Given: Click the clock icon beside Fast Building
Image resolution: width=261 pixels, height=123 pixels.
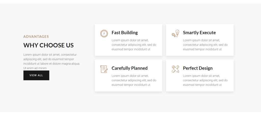Looking at the screenshot, I should coord(104,33).
